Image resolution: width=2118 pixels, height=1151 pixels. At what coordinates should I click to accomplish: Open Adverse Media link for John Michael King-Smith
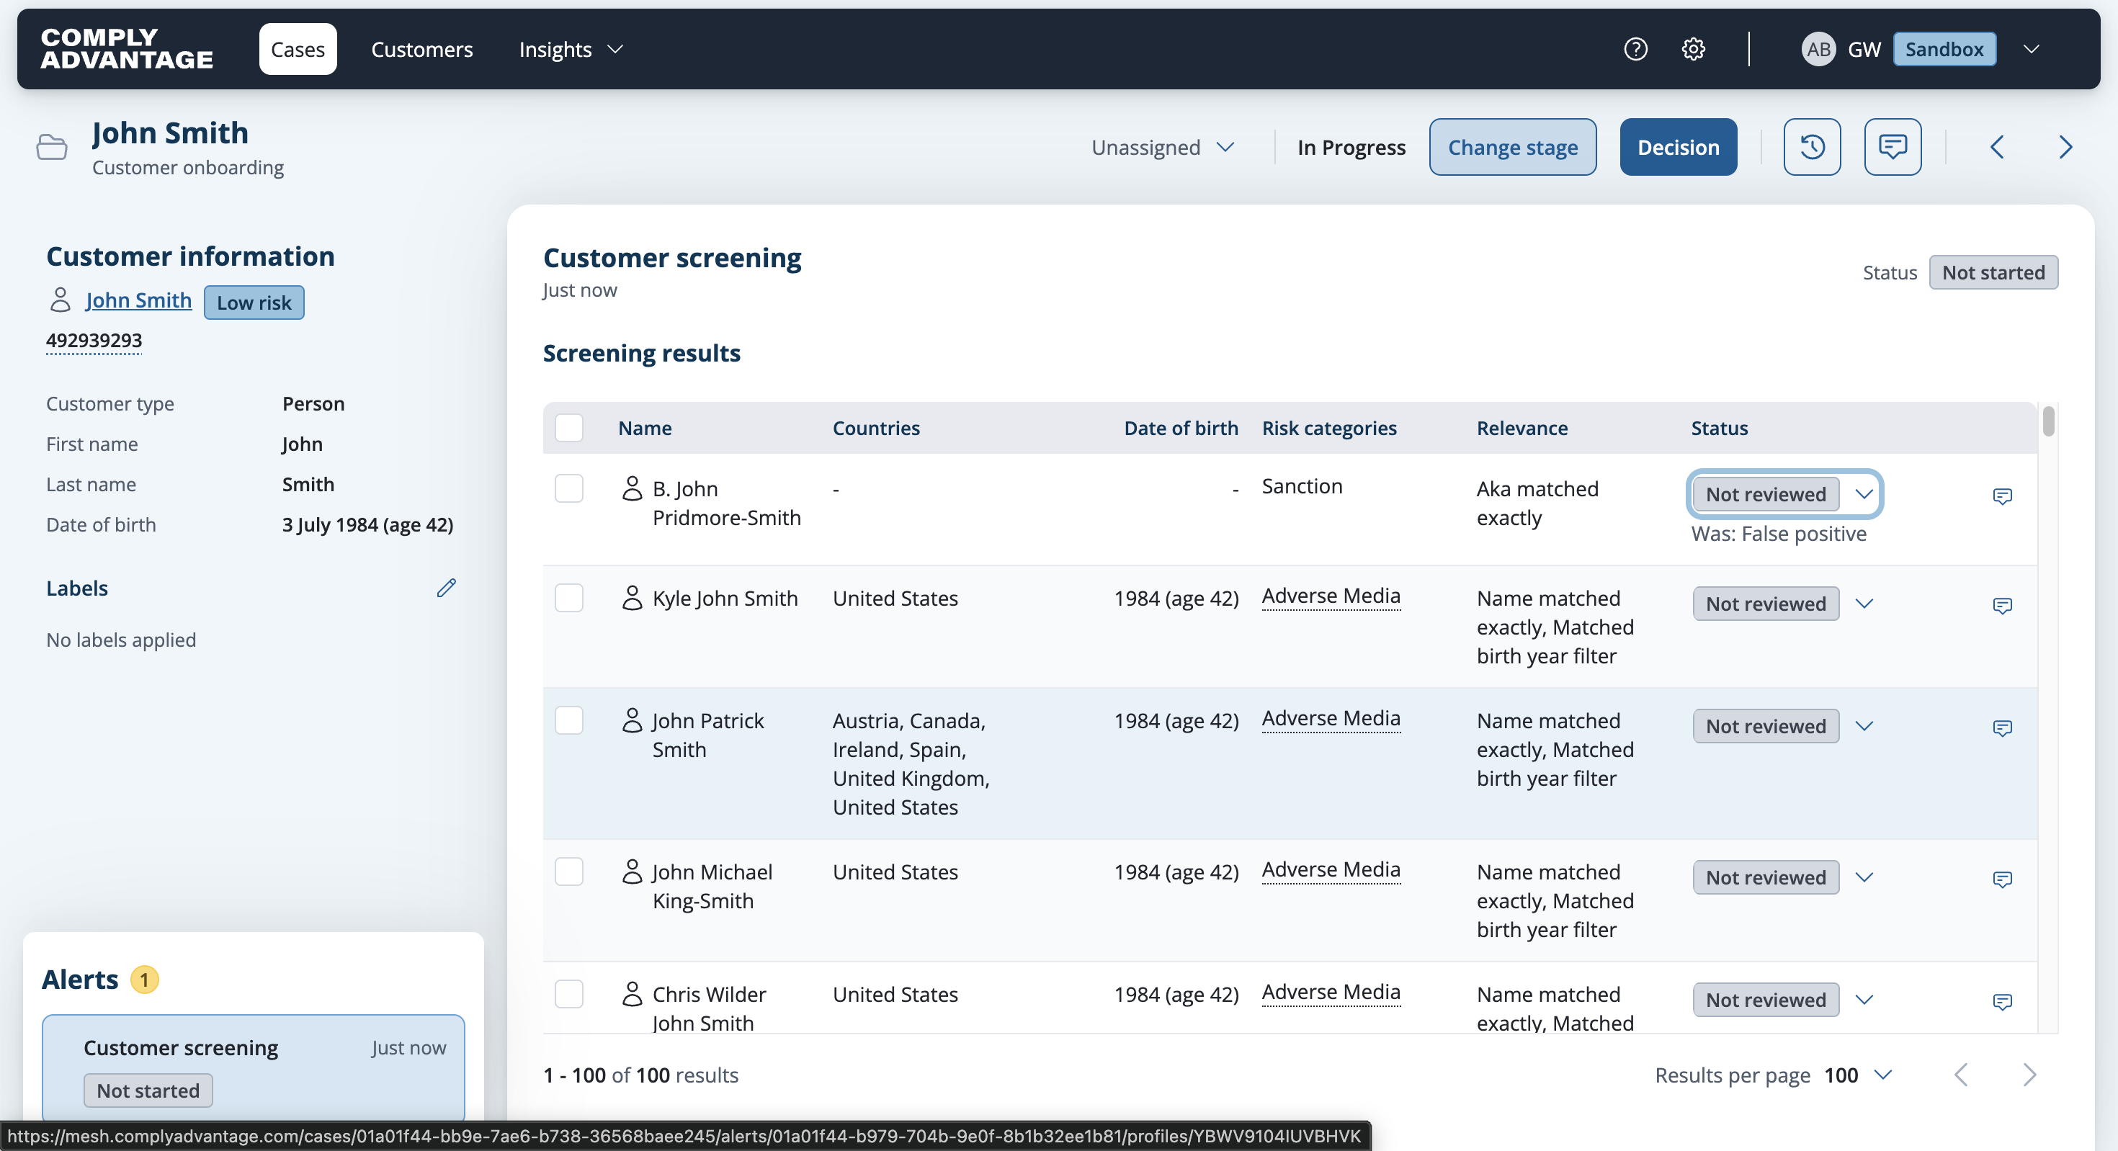(x=1331, y=870)
